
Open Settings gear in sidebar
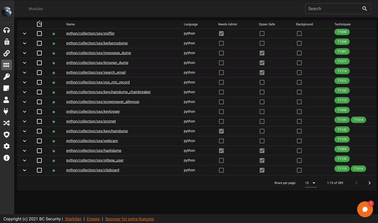pyautogui.click(x=7, y=146)
